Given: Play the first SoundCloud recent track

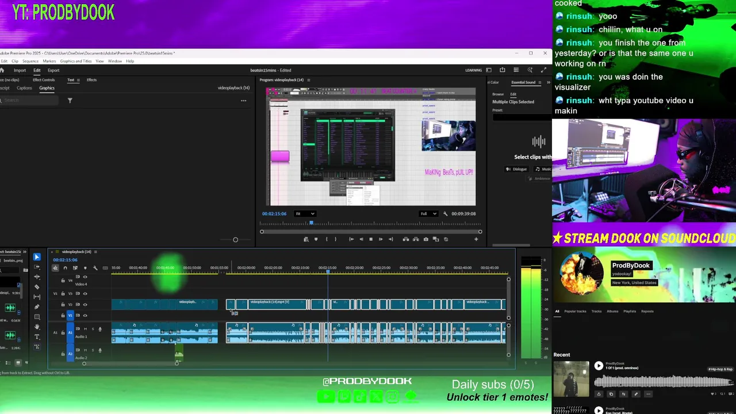Looking at the screenshot, I should (599, 366).
